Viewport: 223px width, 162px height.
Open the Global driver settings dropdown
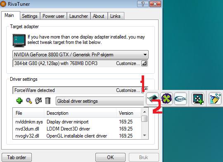100,101
